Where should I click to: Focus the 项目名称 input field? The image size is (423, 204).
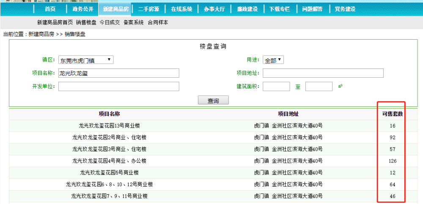[119, 73]
